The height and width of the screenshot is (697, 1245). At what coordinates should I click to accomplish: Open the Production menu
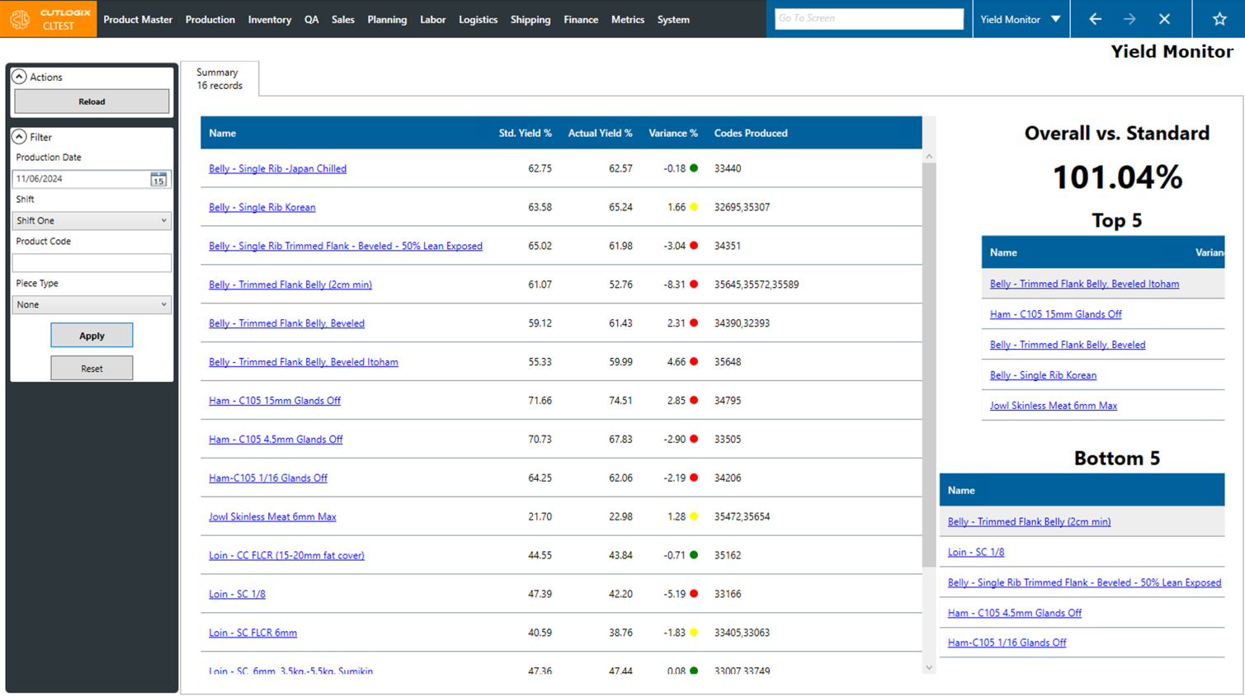210,19
